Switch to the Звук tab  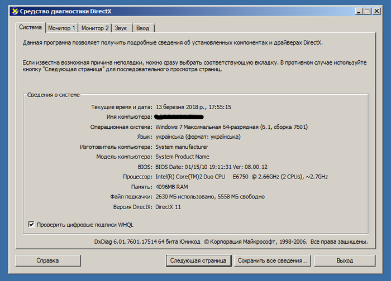point(121,28)
